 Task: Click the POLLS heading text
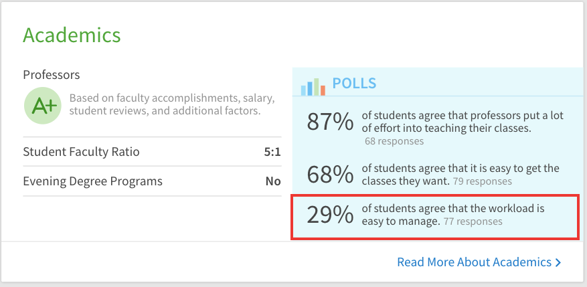[354, 84]
